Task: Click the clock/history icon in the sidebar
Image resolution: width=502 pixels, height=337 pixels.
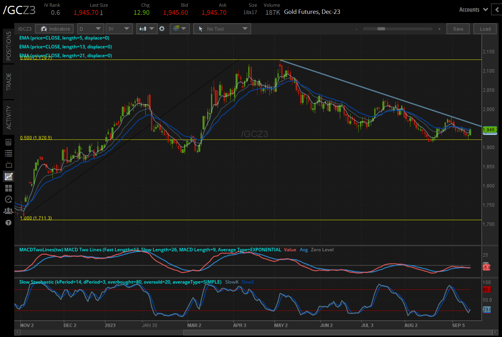Action: tap(8, 199)
